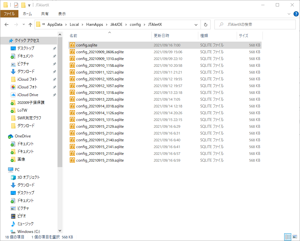
Task: Click the Up one level arrow
Action: click(x=30, y=25)
